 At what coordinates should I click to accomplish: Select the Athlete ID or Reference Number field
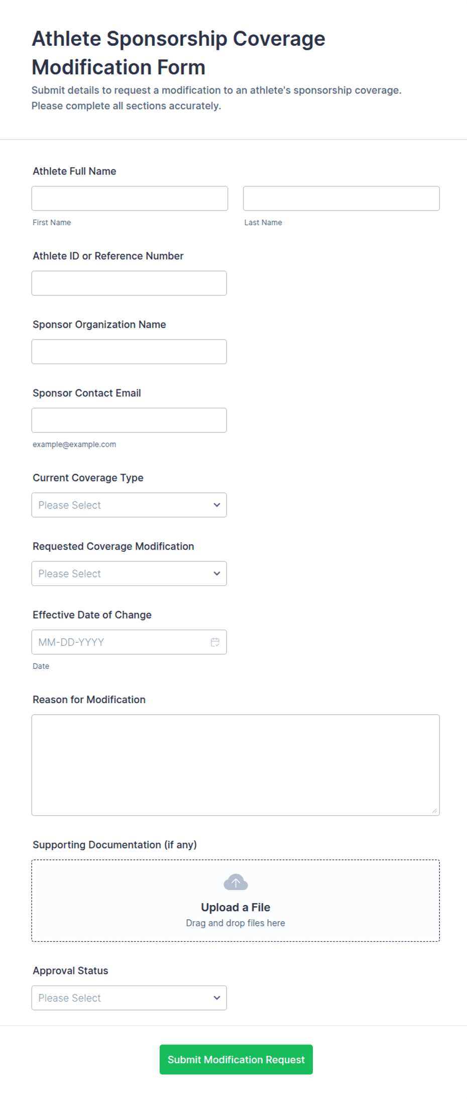(x=129, y=283)
